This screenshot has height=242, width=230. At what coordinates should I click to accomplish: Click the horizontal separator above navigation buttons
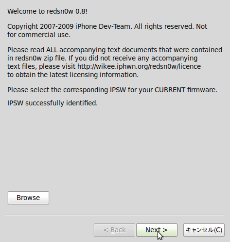[115, 215]
